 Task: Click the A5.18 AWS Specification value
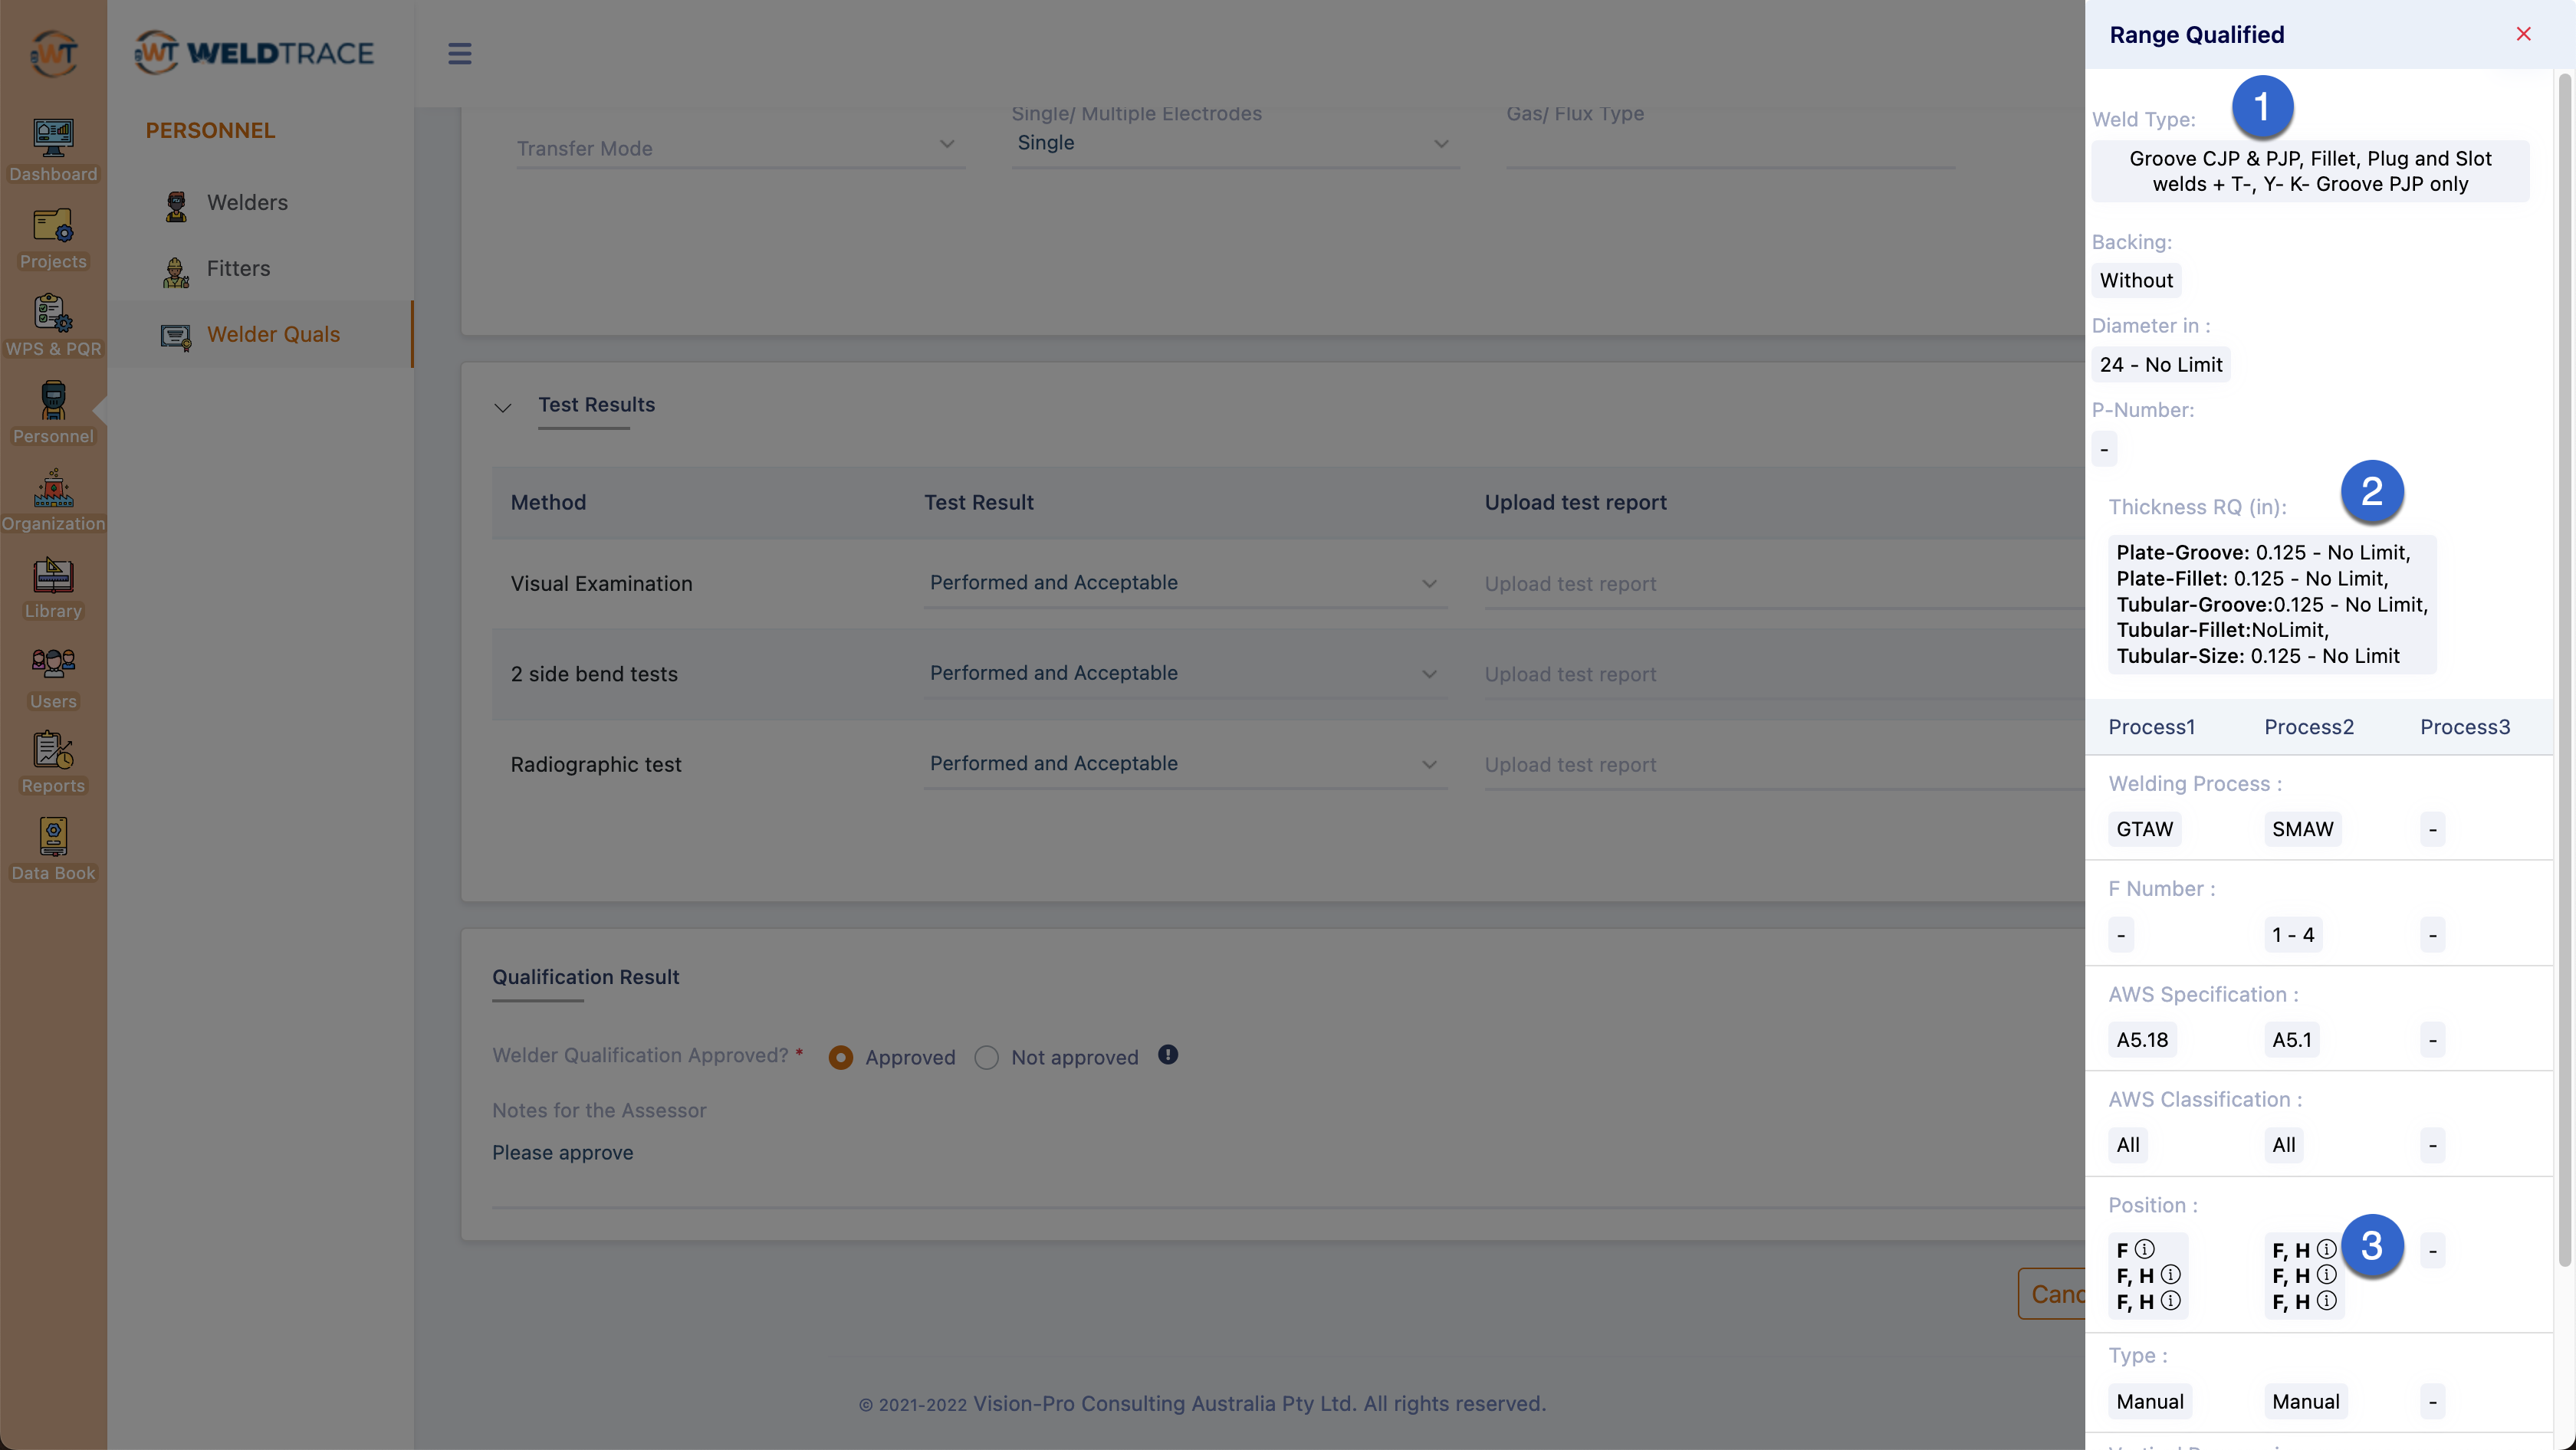(x=2142, y=1039)
